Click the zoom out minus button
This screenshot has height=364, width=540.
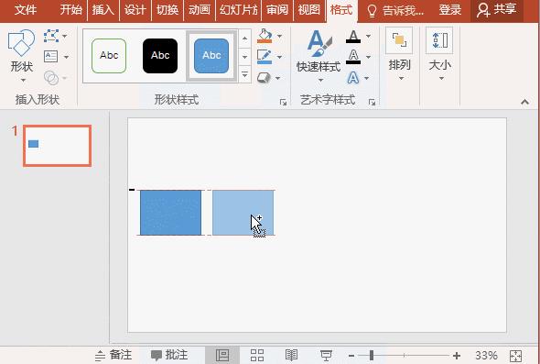[x=351, y=356]
